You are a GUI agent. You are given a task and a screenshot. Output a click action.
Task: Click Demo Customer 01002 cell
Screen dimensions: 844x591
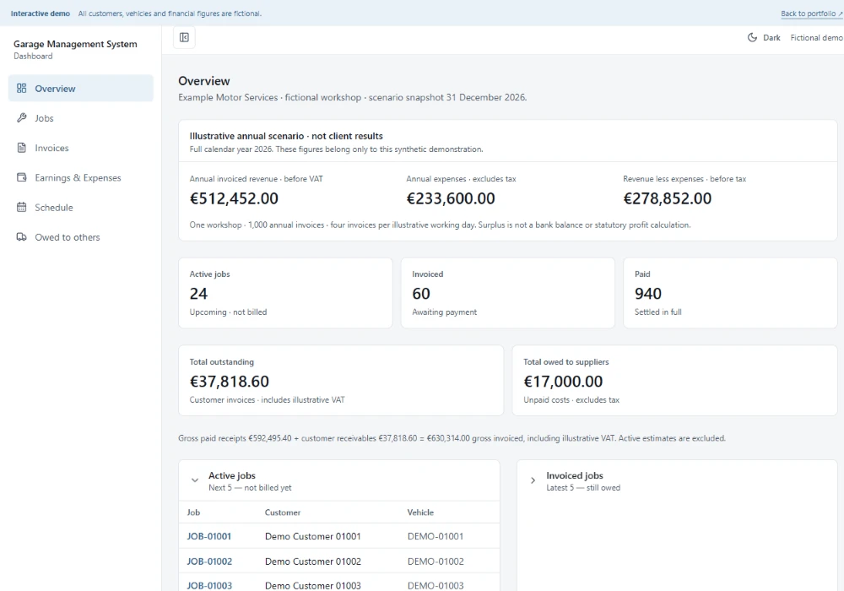click(313, 561)
